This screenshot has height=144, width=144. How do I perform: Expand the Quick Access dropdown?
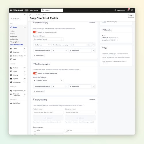click(35, 10)
